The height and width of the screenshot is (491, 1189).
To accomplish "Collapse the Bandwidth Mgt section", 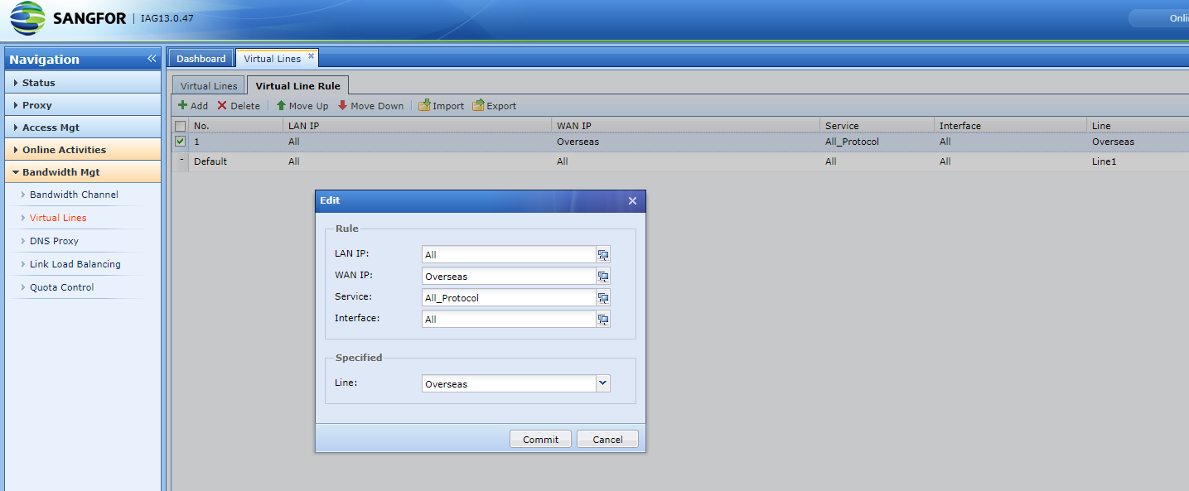I will 83,172.
